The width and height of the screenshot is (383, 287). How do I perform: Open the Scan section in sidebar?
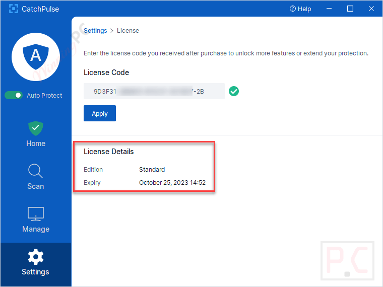point(36,177)
